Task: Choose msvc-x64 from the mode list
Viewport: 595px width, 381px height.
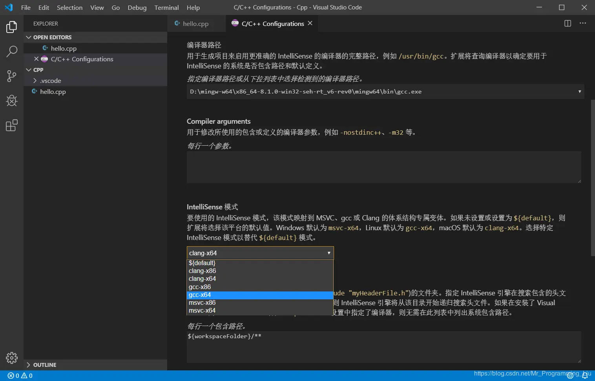Action: 260,311
